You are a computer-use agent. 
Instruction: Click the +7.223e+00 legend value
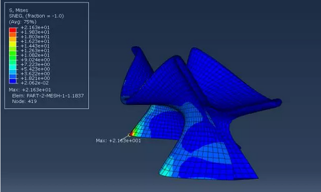[x=35, y=64]
